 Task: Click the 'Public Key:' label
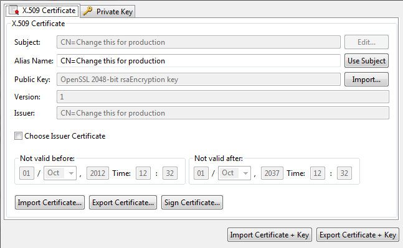[x=32, y=80]
